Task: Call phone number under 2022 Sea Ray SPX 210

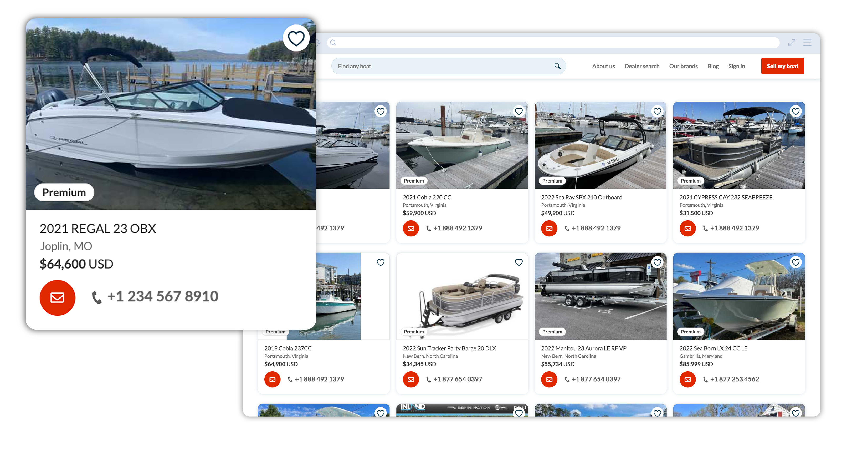Action: tap(592, 228)
